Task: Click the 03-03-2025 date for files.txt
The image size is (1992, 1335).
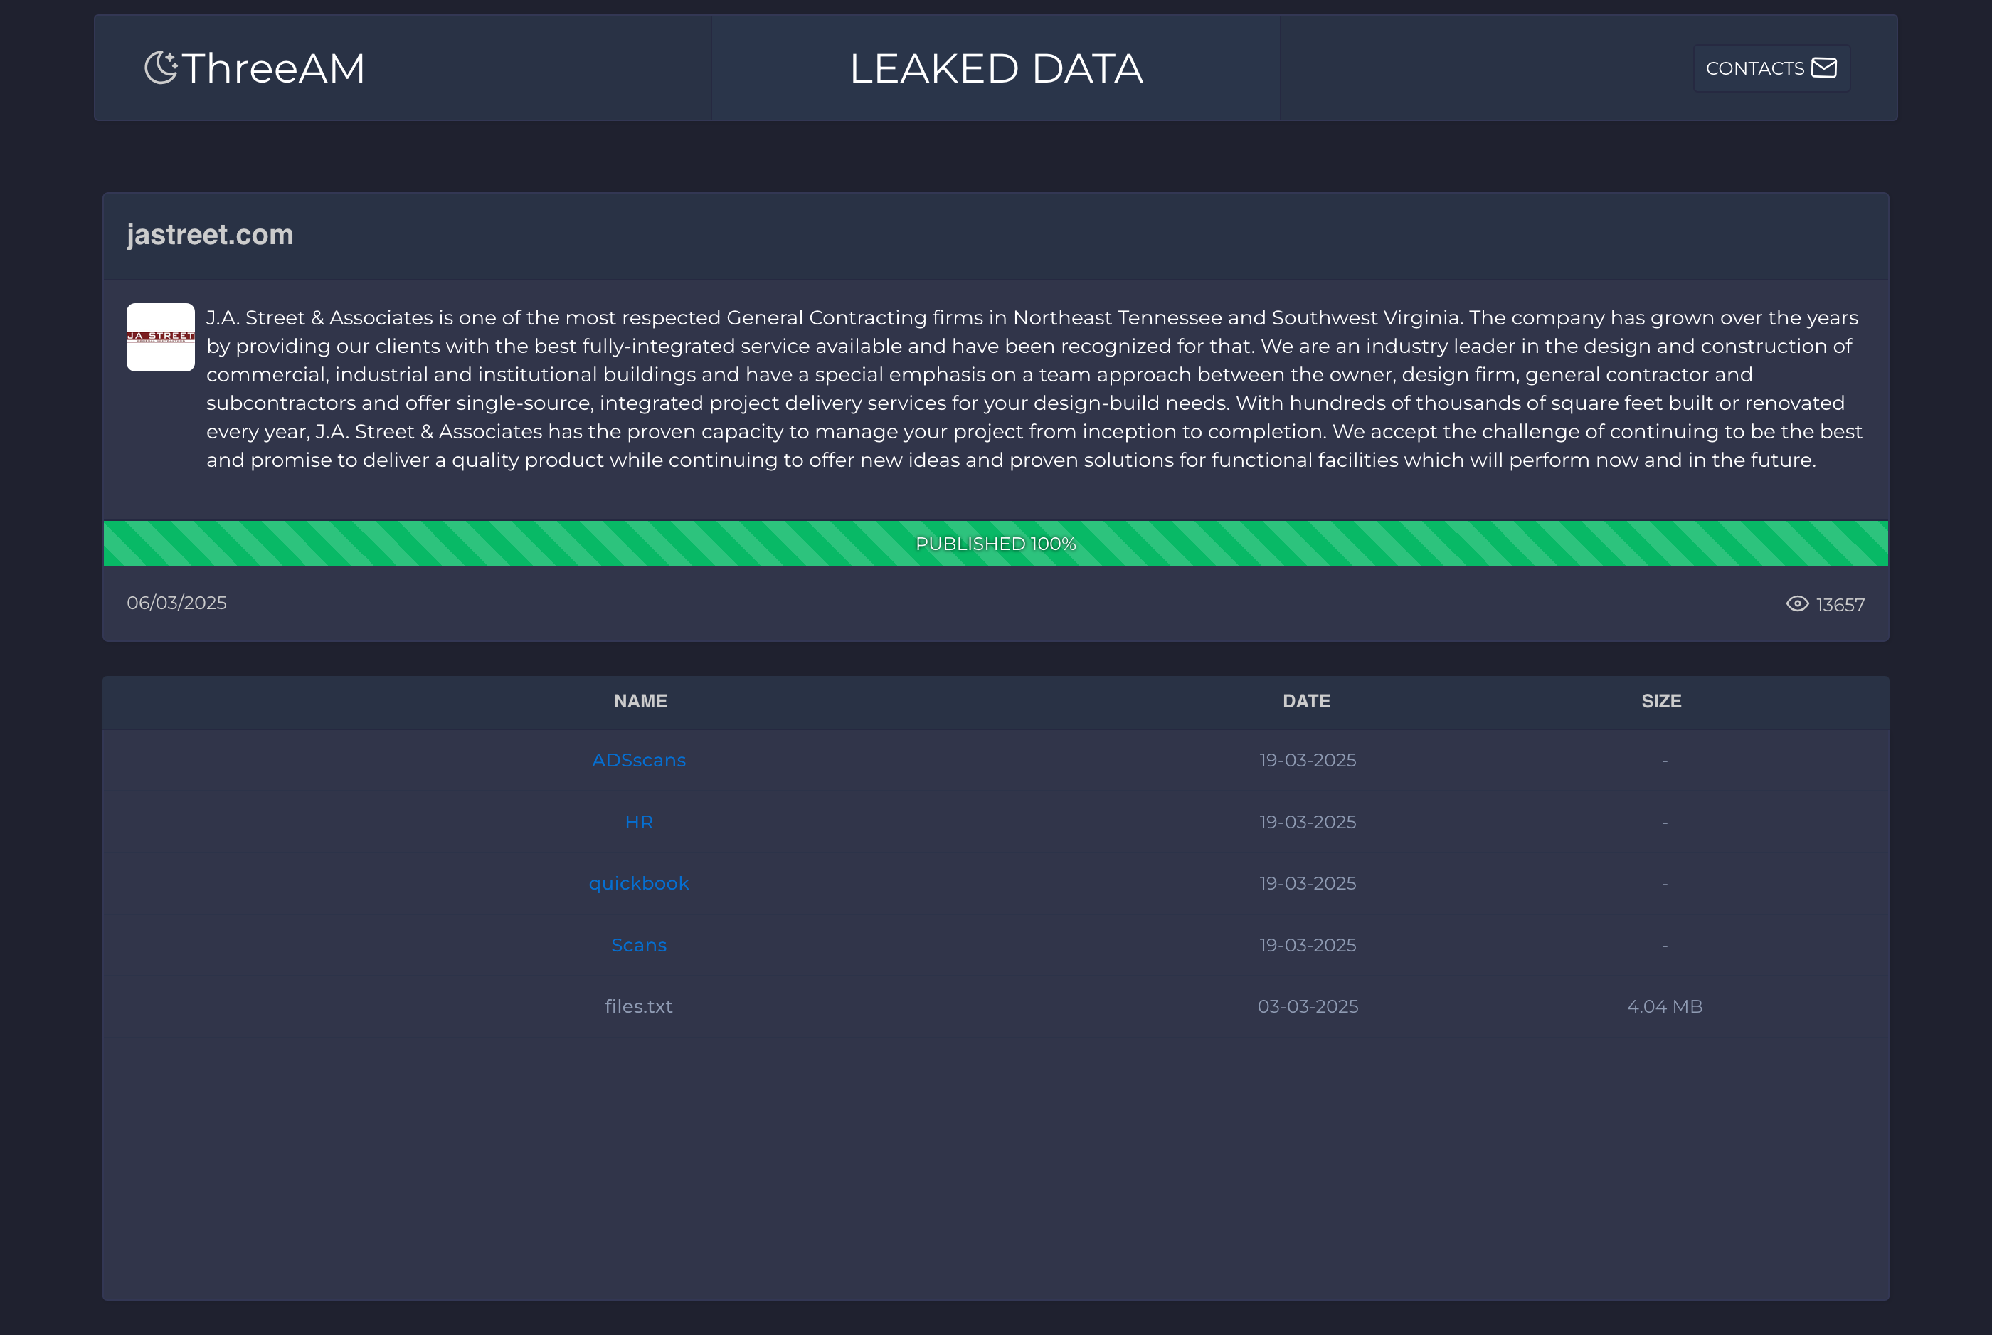Action: (1308, 1006)
